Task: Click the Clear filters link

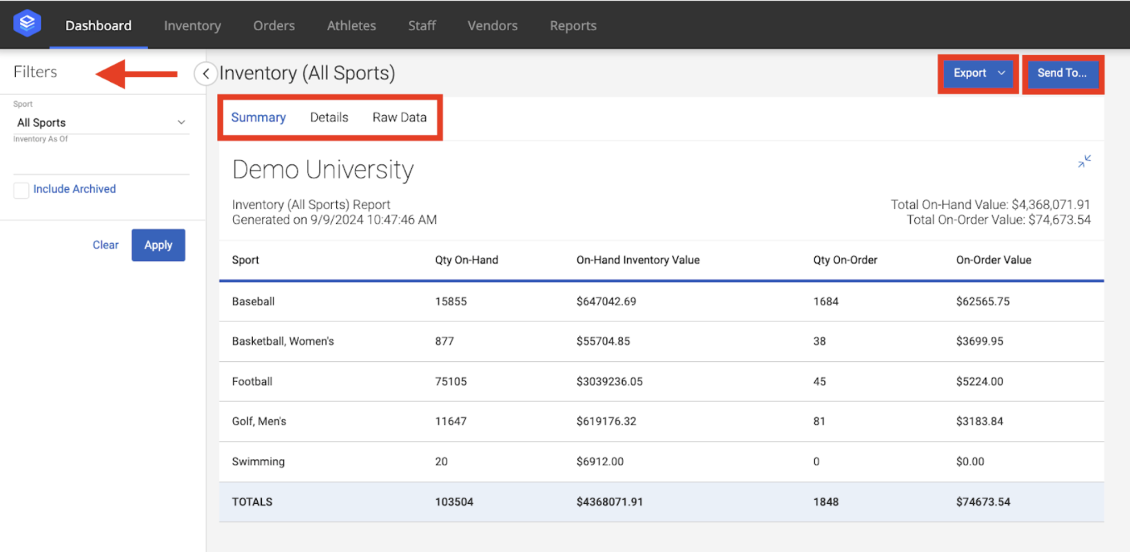Action: click(105, 245)
